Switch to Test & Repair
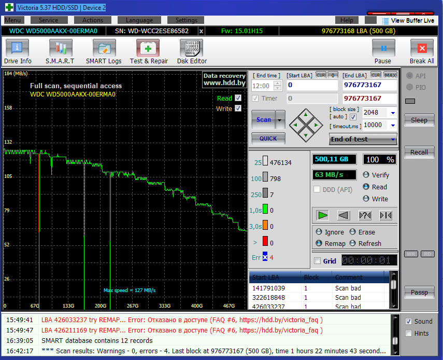Image resolution: width=443 pixels, height=360 pixels. 148,52
